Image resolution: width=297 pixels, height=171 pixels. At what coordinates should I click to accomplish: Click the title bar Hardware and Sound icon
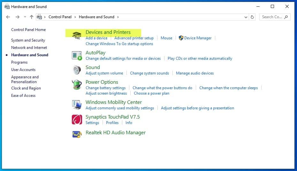[x=7, y=7]
